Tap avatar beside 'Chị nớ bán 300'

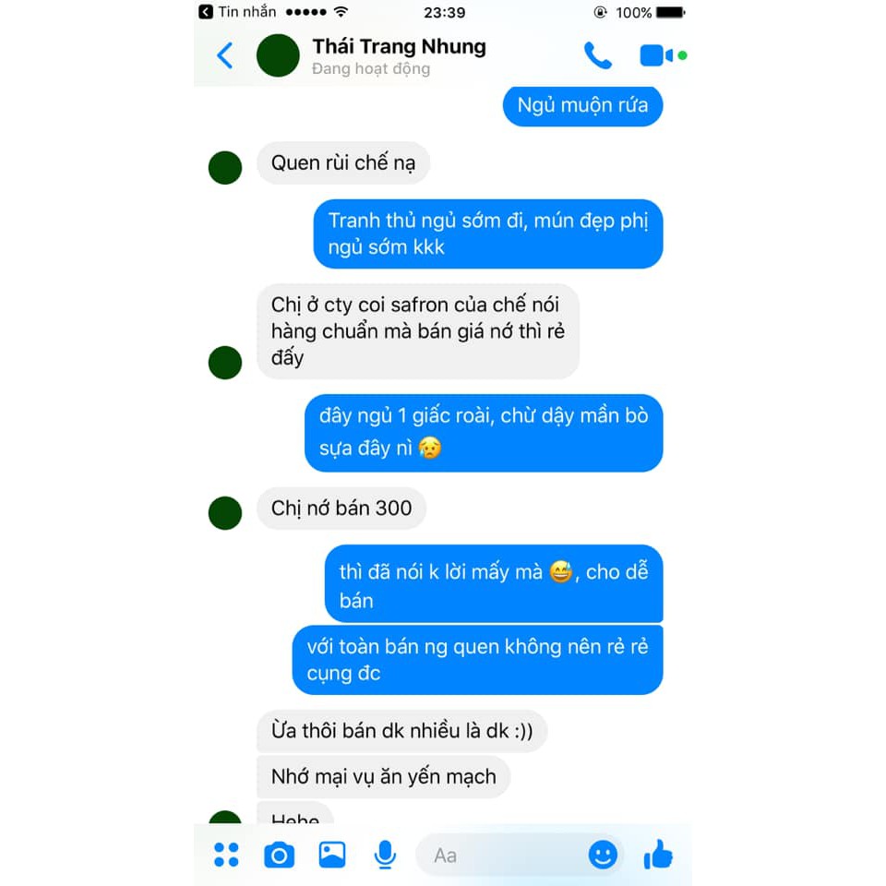point(225,513)
